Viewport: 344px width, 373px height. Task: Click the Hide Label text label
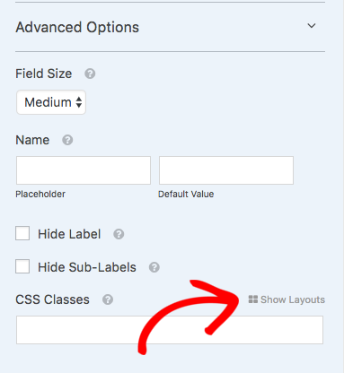click(x=69, y=234)
